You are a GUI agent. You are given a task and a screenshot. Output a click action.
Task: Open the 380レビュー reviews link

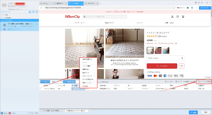162,36
